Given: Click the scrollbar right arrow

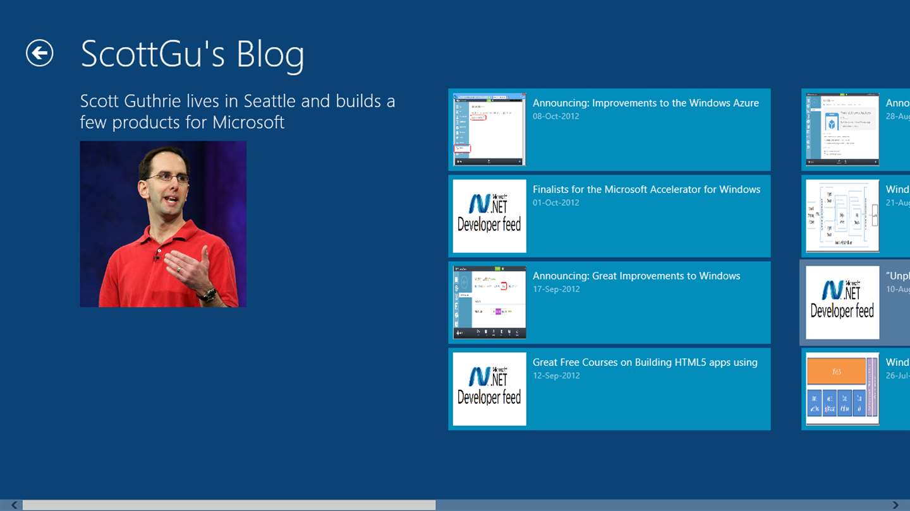Looking at the screenshot, I should coord(895,505).
